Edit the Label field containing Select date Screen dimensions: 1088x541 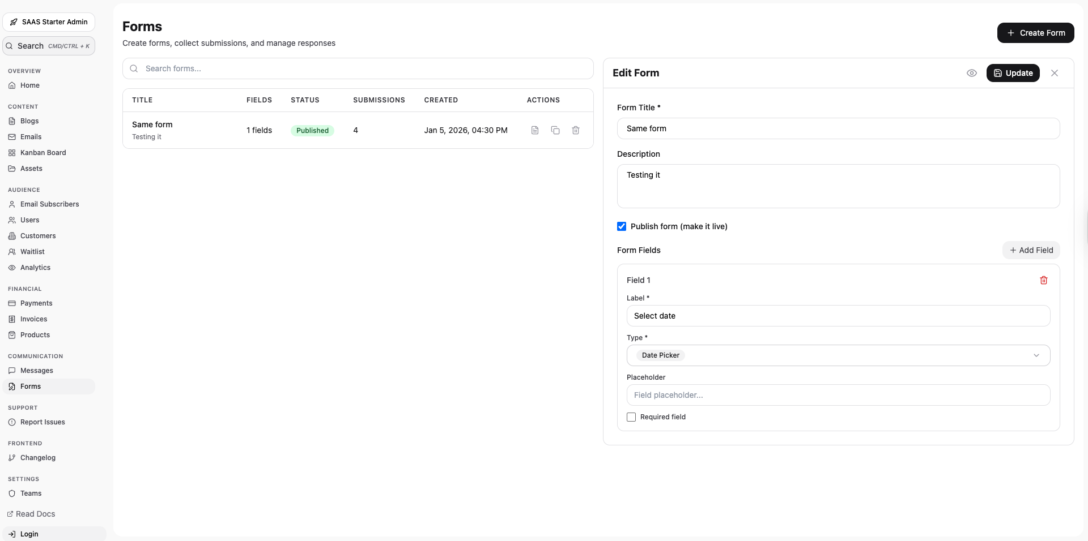click(x=839, y=316)
